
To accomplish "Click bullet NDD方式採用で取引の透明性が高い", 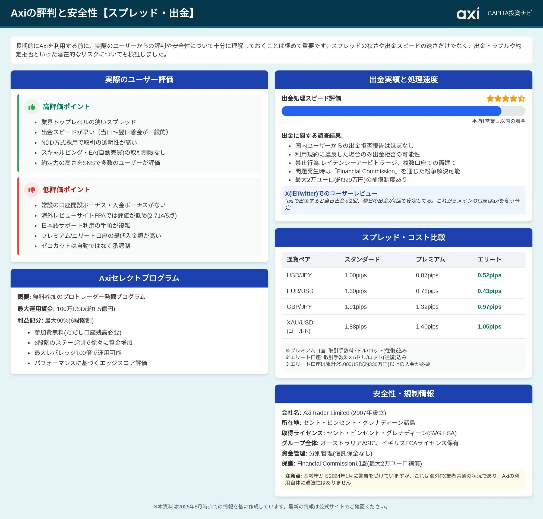I will coord(89,143).
